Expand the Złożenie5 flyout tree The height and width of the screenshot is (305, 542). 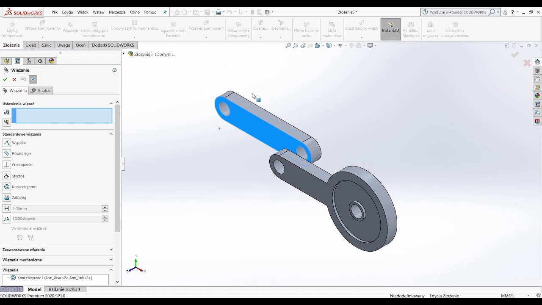(124, 54)
